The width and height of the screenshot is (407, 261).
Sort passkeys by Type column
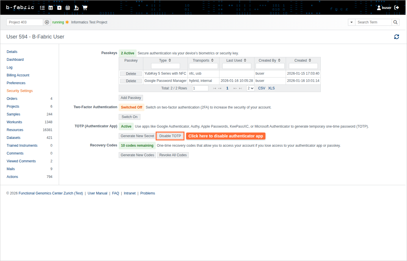(165, 60)
